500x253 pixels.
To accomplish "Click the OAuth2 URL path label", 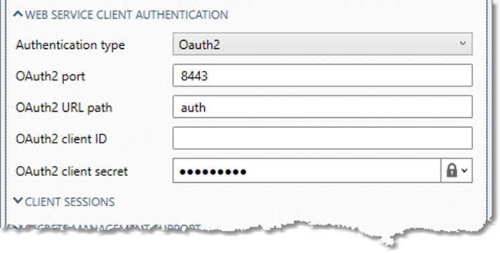I will click(64, 108).
